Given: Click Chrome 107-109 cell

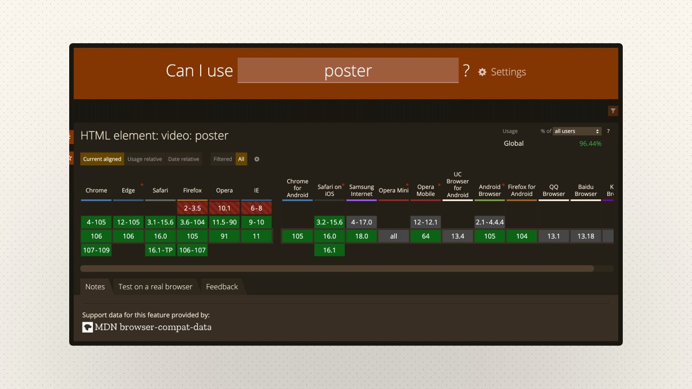Looking at the screenshot, I should point(96,250).
